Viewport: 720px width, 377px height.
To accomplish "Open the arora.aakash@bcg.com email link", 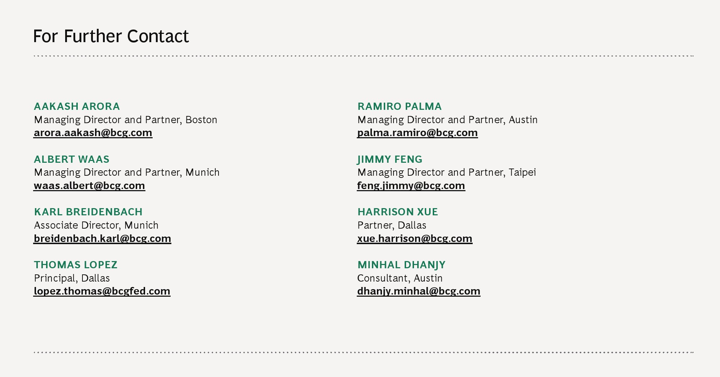I will click(93, 133).
